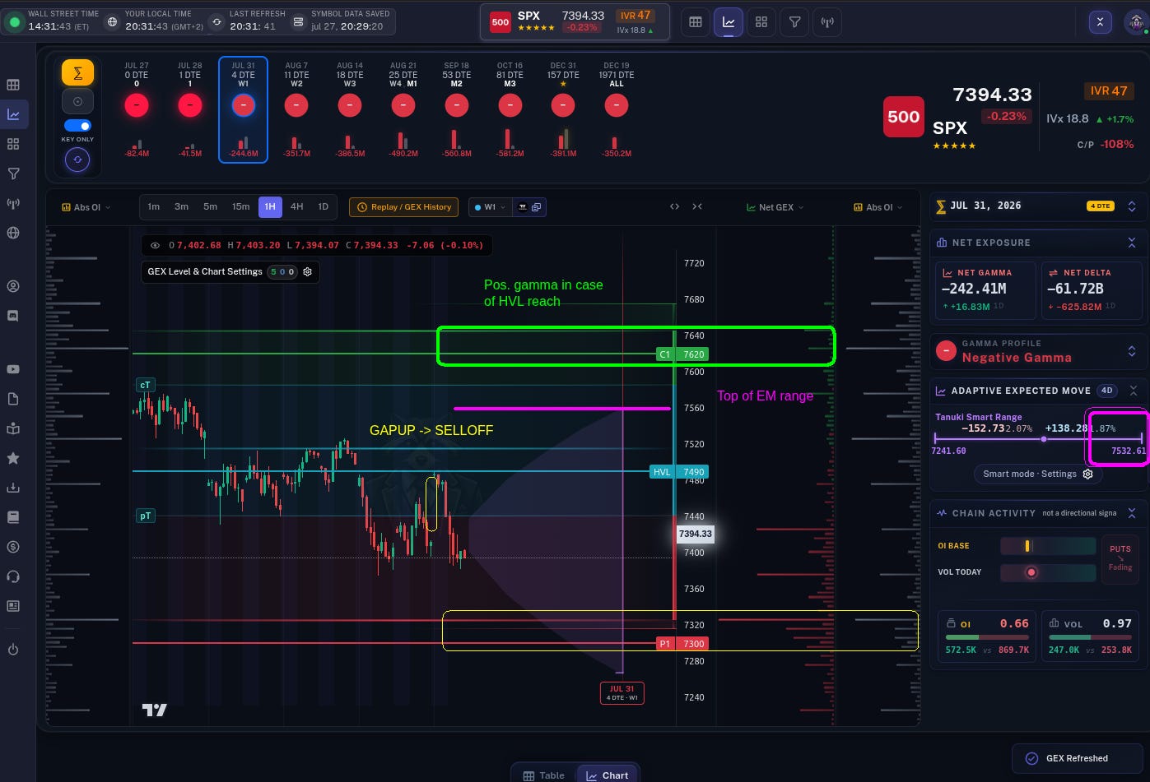Click the broadcast signal icon in top toolbar
Screen dimensions: 1150x782
coord(827,22)
